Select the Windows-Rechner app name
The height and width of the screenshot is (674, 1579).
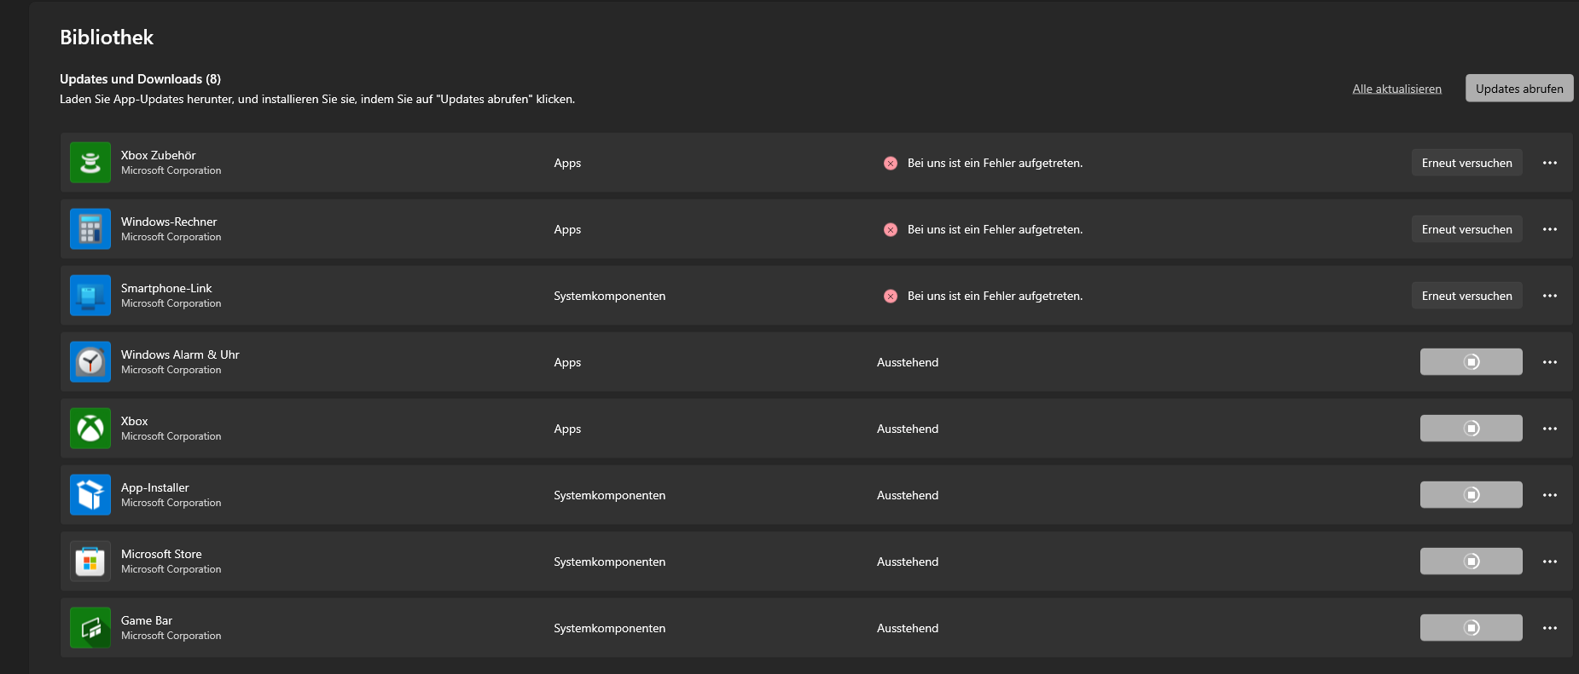(169, 222)
